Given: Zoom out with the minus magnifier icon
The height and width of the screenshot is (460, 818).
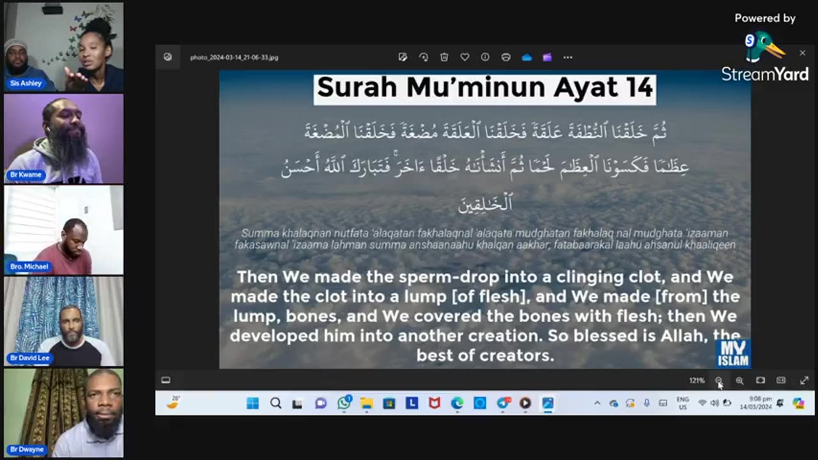Looking at the screenshot, I should 719,380.
